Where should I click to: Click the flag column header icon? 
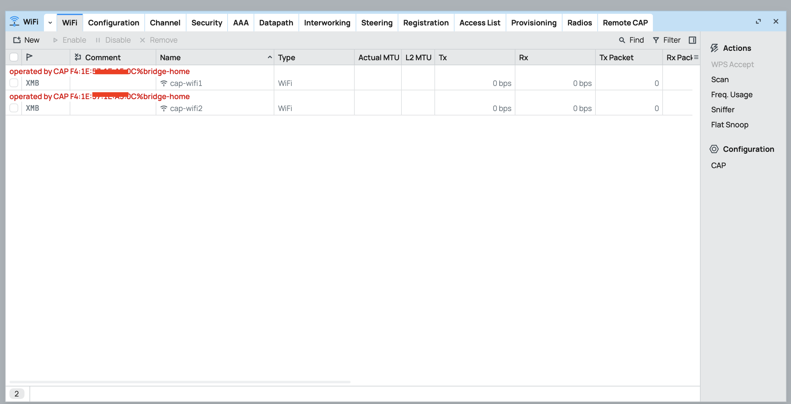(29, 57)
